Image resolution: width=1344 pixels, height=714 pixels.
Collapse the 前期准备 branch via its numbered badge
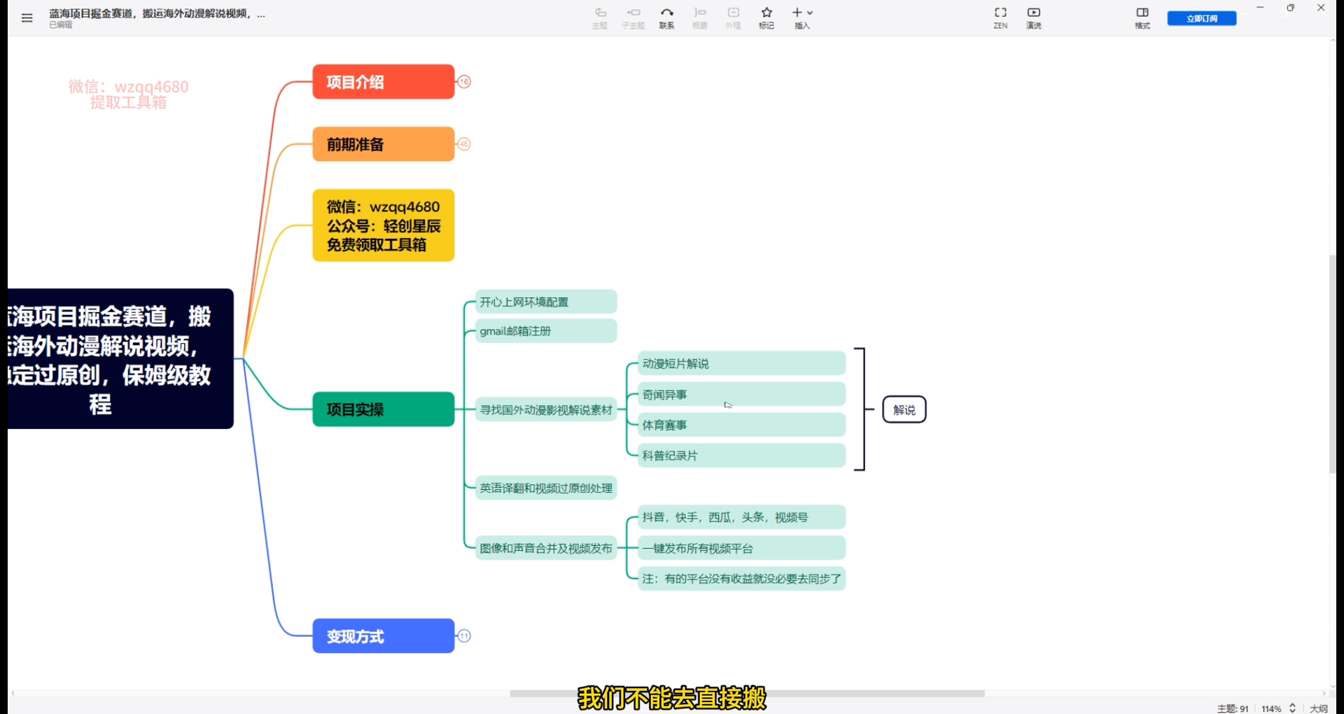point(464,143)
